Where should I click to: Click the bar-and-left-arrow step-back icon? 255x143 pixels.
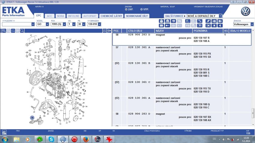(214, 25)
